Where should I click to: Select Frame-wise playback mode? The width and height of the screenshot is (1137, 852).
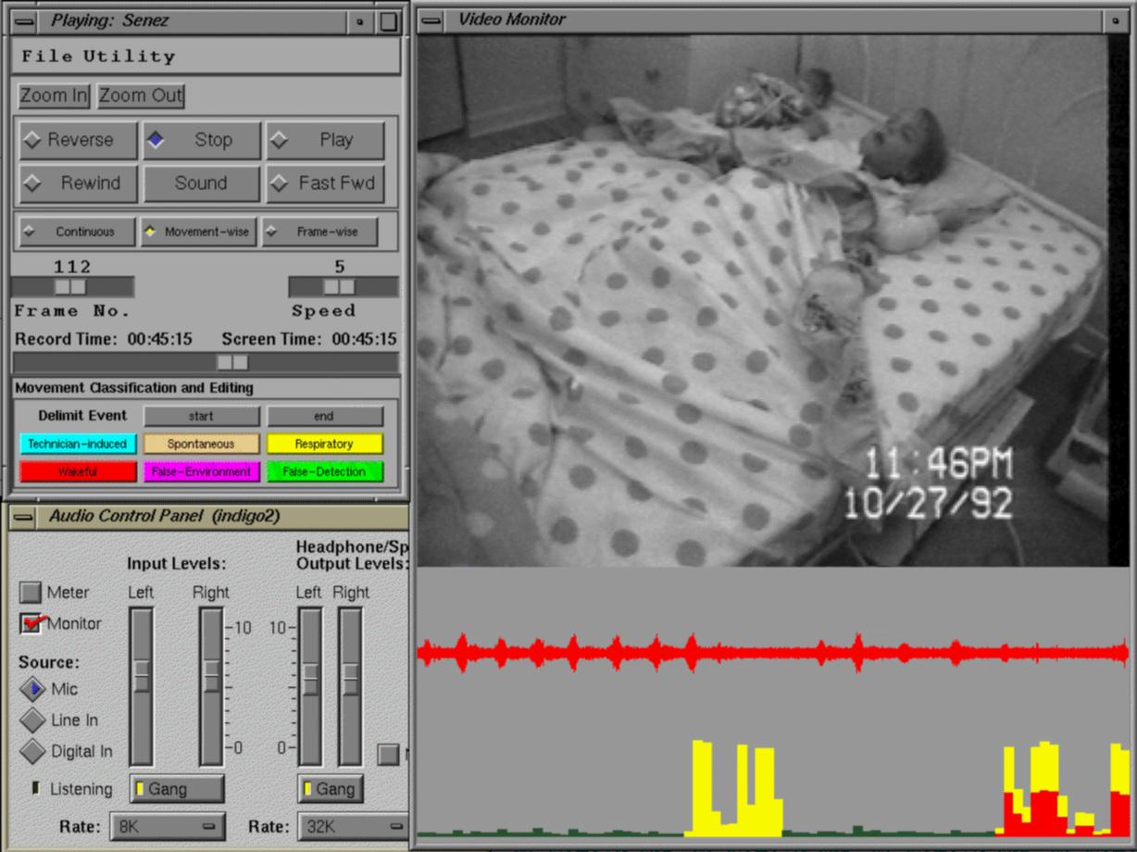319,232
